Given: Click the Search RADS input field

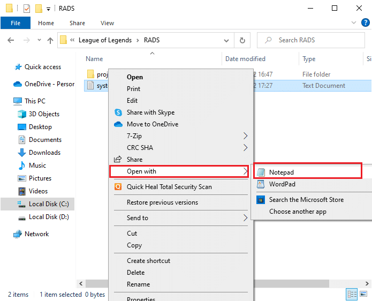Looking at the screenshot, I should click(311, 40).
